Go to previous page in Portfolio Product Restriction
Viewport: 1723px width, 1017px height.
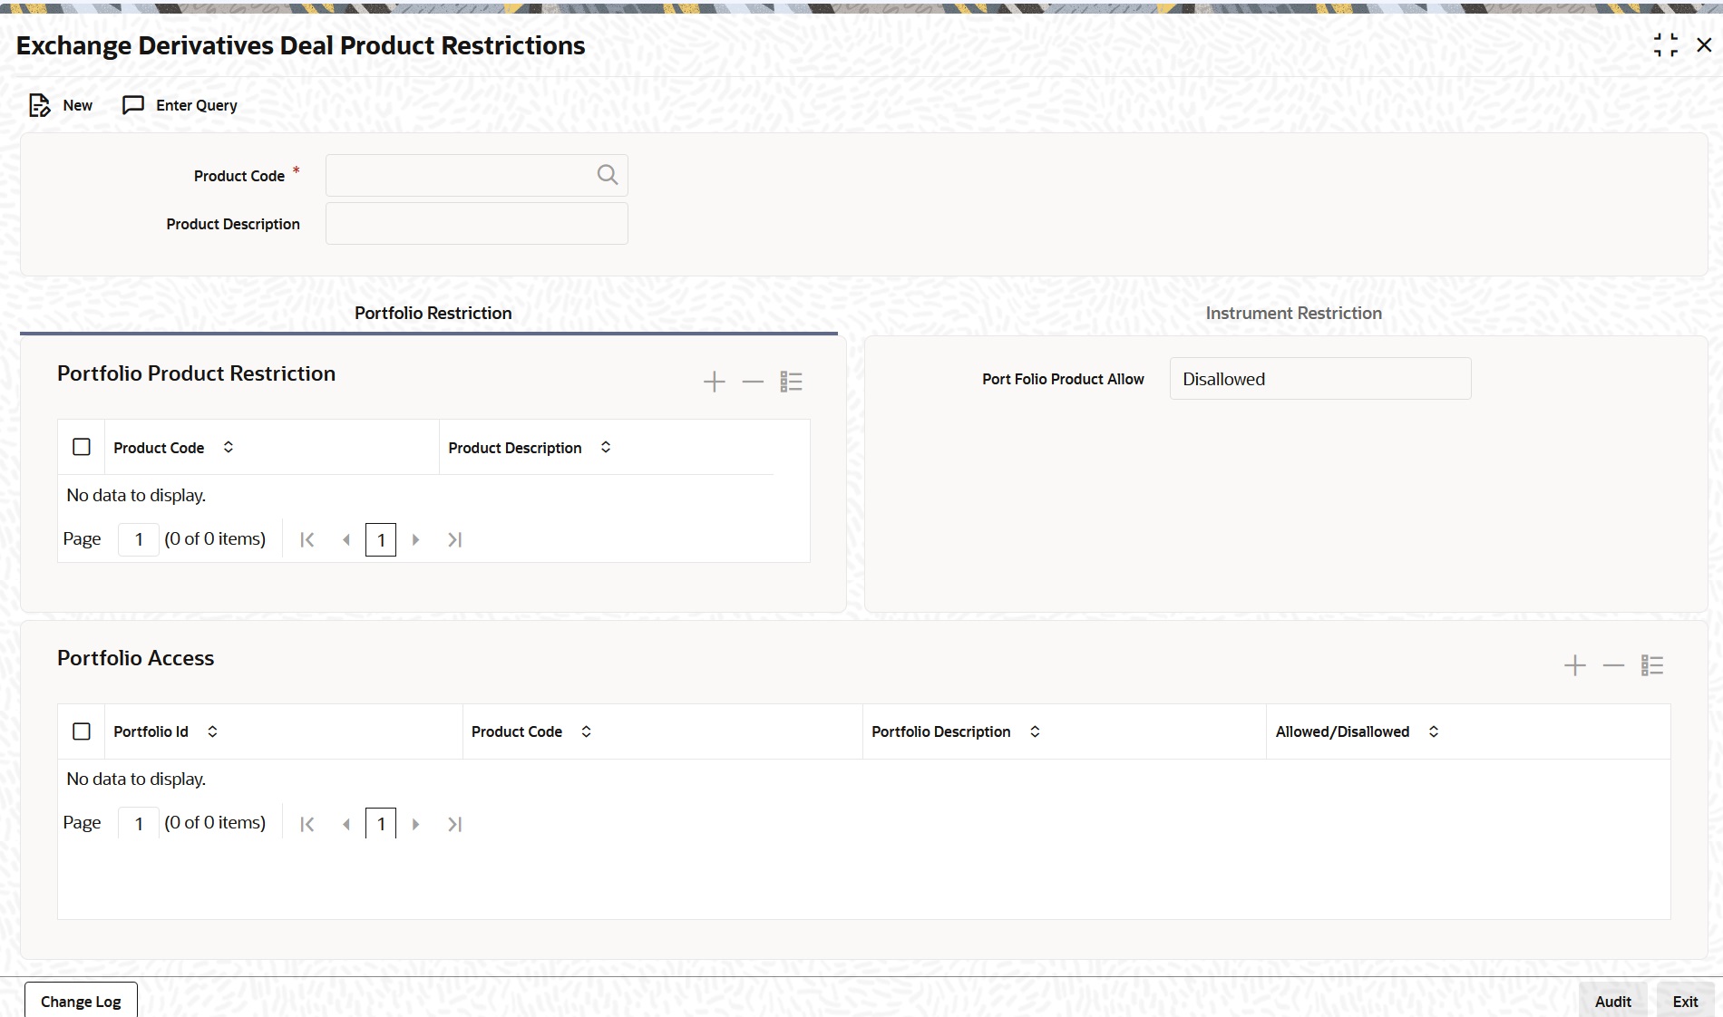pos(346,539)
